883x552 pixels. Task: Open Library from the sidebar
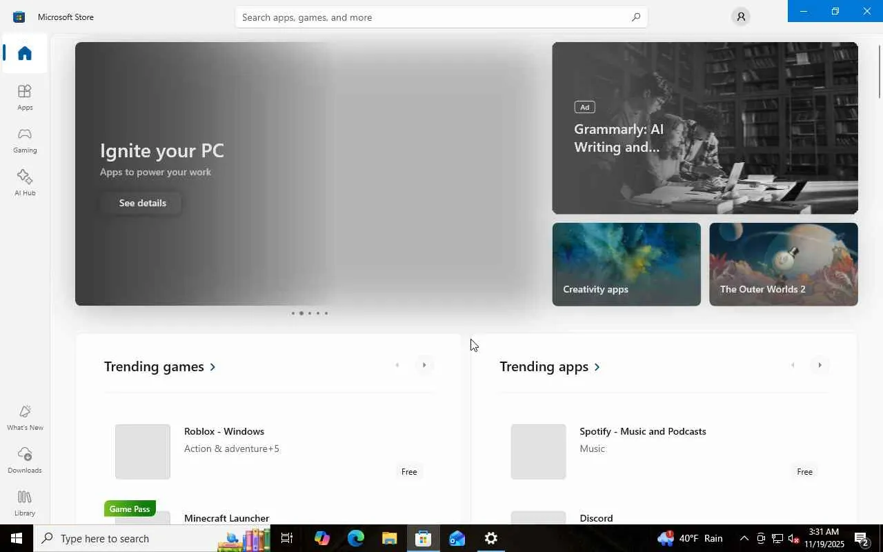[x=25, y=503]
